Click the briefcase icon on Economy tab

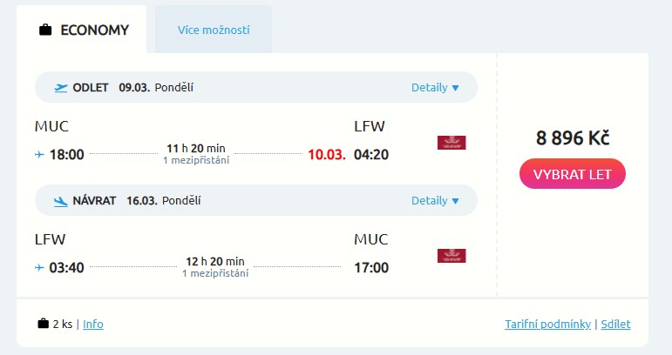46,30
